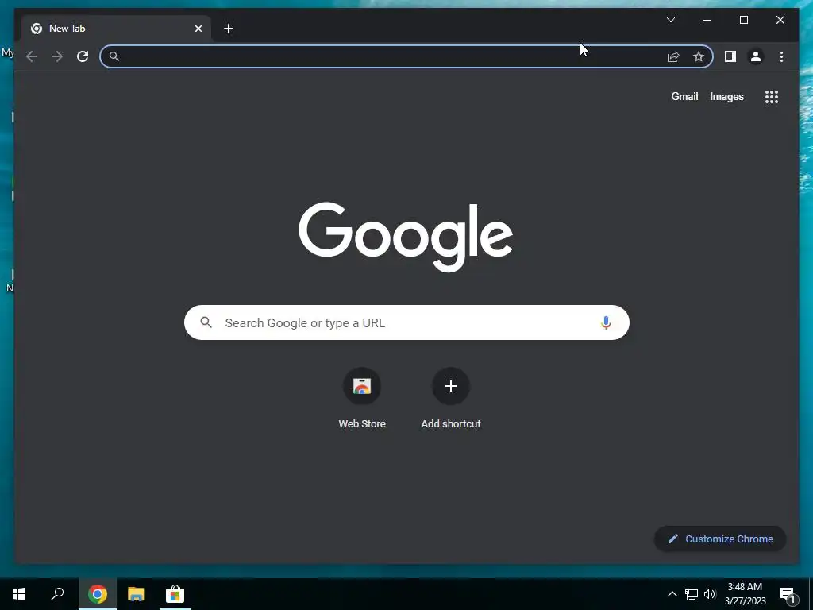Screen dimensions: 813x610
Task: Reload the page with the refresh icon
Action: pyautogui.click(x=83, y=56)
